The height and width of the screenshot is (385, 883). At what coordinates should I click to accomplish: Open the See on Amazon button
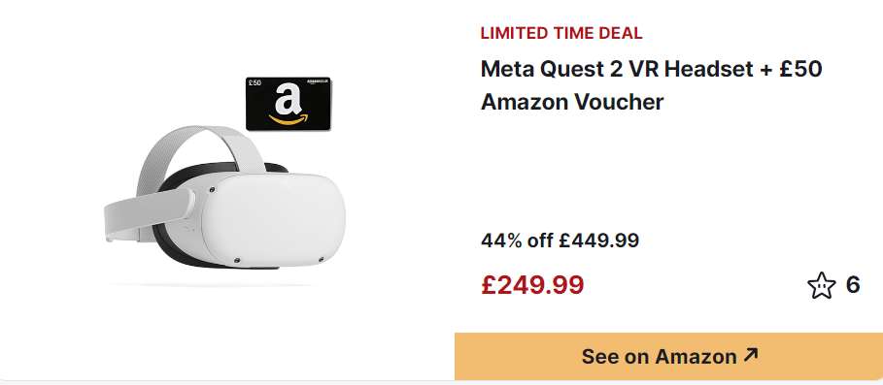coord(668,356)
